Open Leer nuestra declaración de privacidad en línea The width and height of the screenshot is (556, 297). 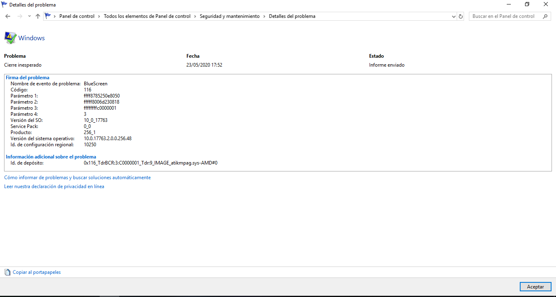coord(54,186)
